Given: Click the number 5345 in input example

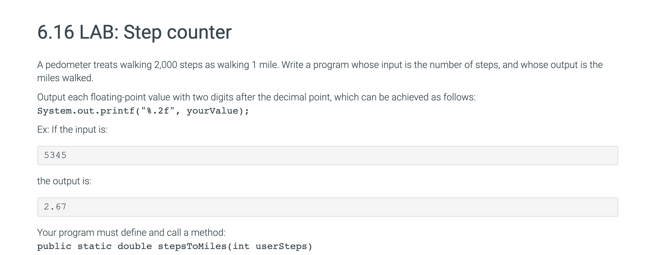Looking at the screenshot, I should [x=55, y=155].
